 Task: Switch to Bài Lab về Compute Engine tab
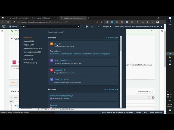tap(19, 18)
